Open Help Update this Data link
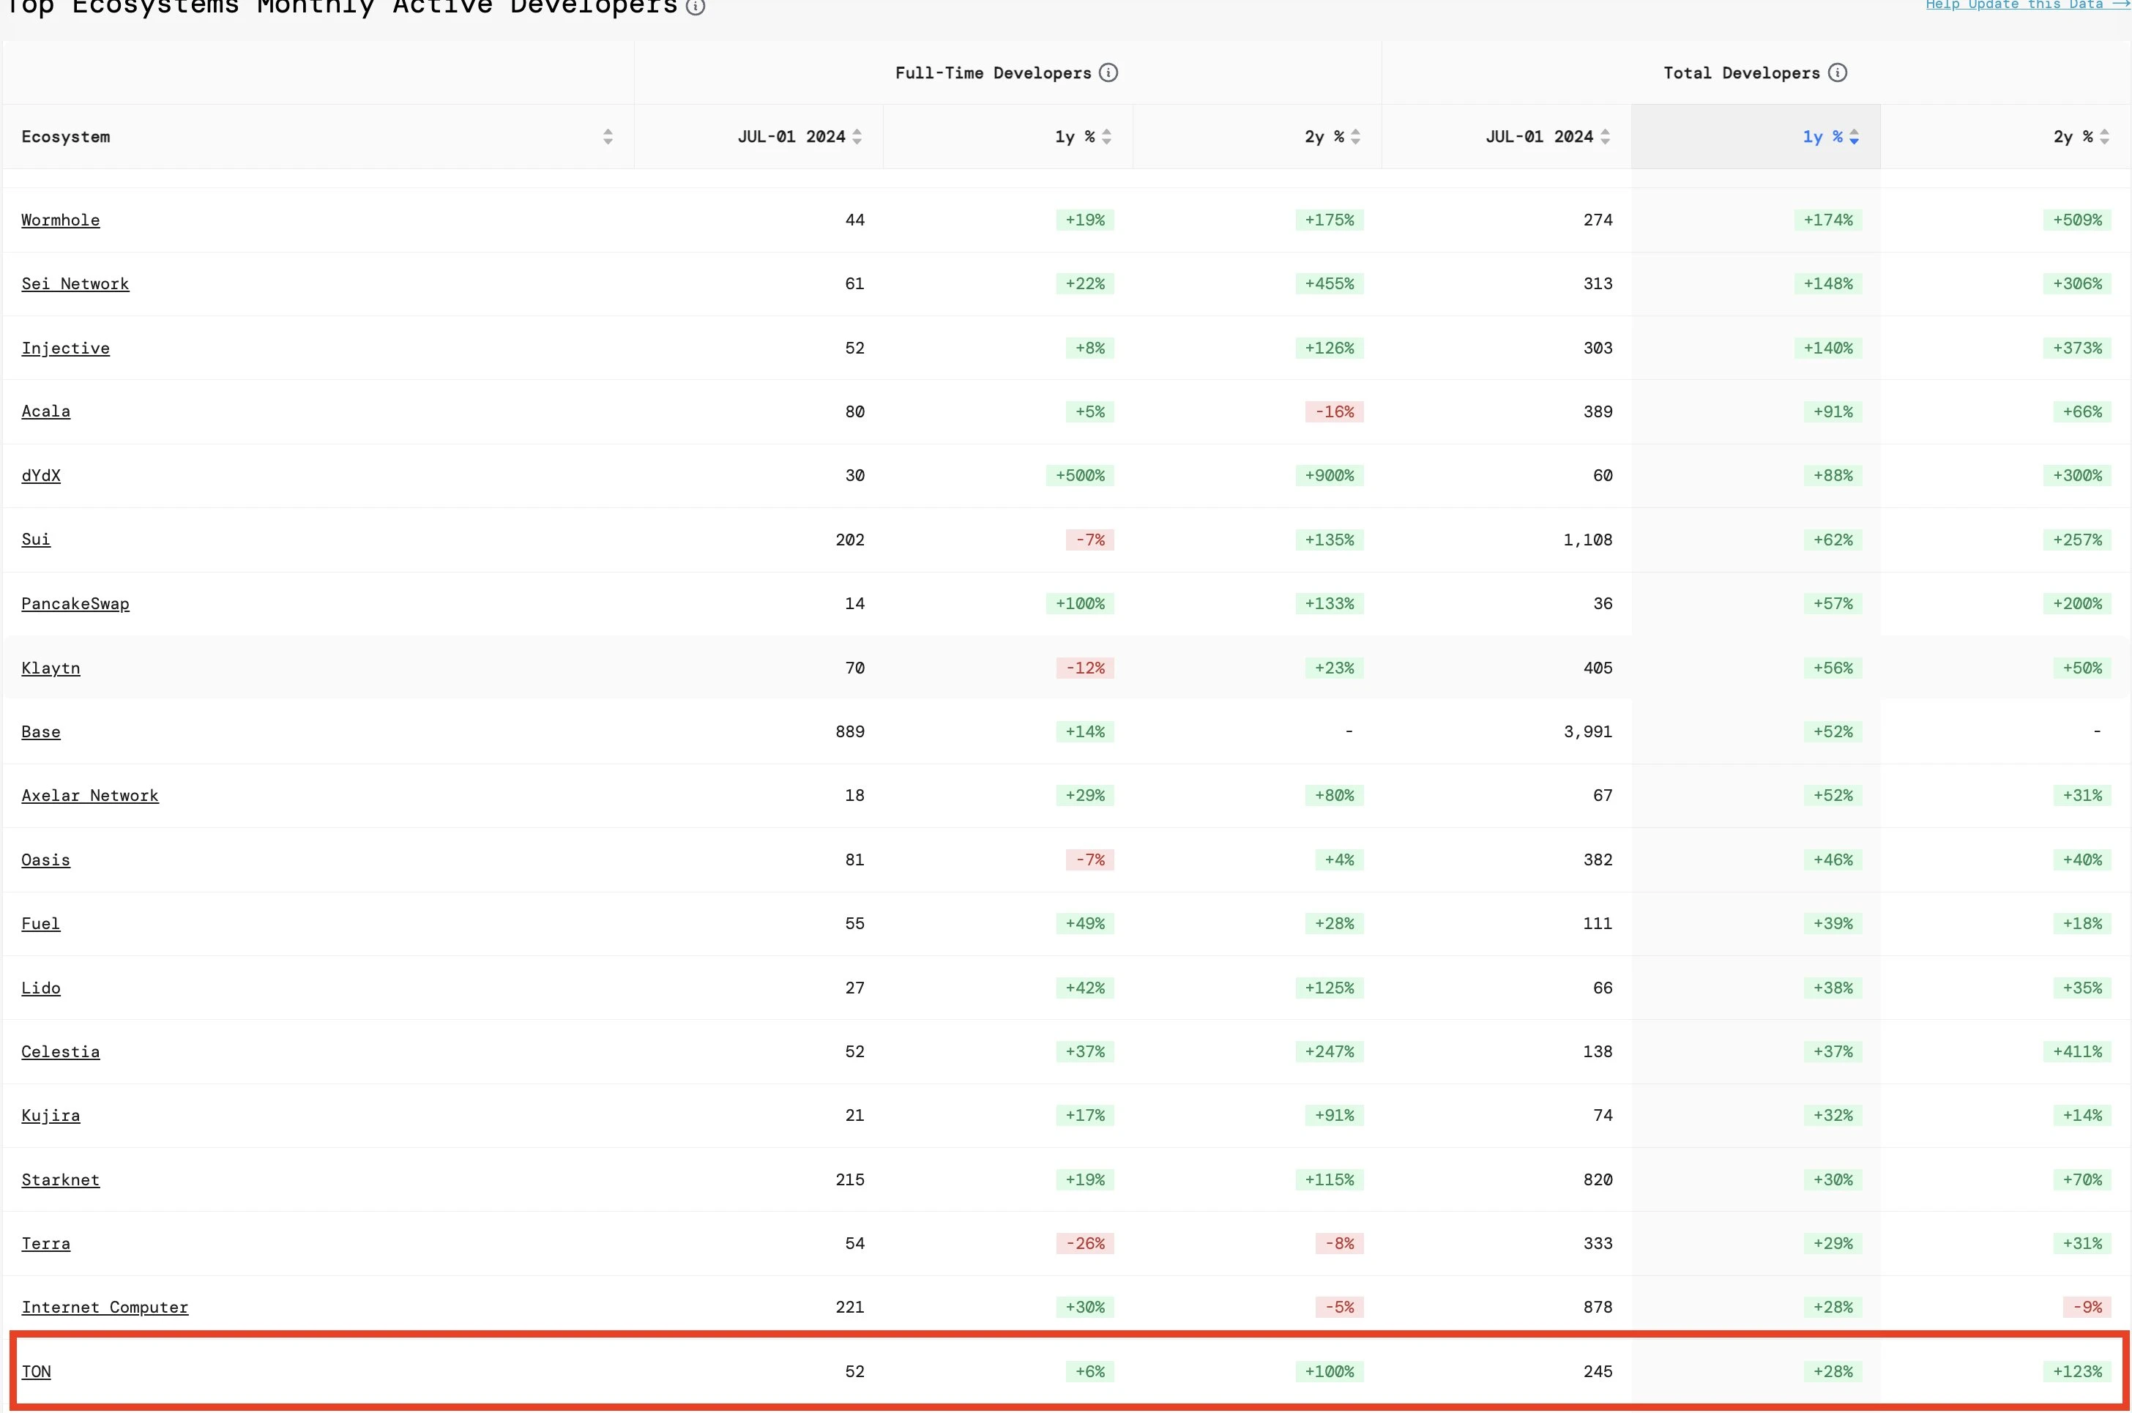The width and height of the screenshot is (2132, 1413). pos(2026,4)
